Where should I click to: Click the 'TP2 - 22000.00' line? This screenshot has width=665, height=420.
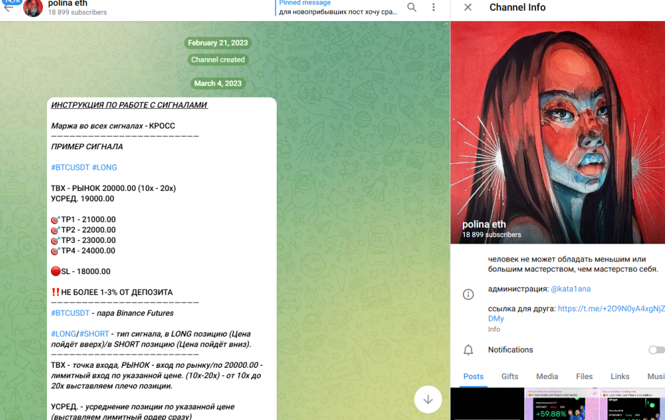[x=83, y=230]
